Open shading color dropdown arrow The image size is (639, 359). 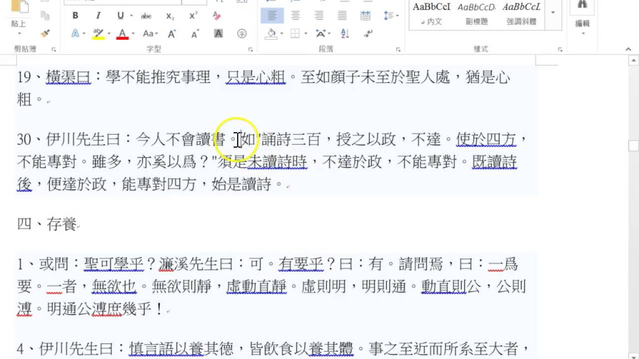(x=282, y=34)
